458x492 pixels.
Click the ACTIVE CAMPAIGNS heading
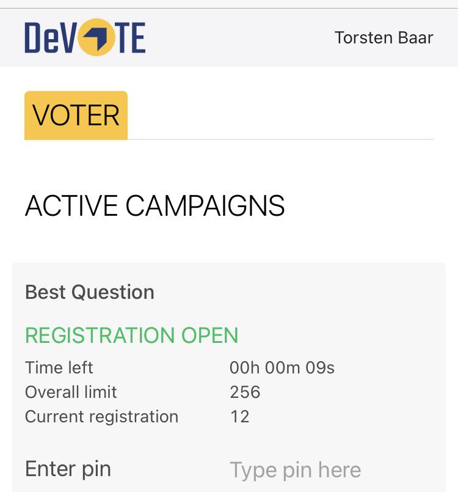154,206
